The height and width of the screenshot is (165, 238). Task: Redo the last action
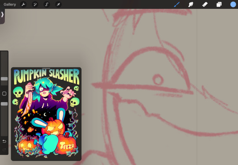pyautogui.click(x=4, y=150)
